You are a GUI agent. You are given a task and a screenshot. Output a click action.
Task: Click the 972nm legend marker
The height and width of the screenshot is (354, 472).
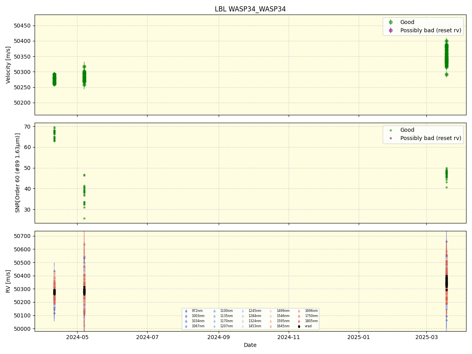point(186,311)
